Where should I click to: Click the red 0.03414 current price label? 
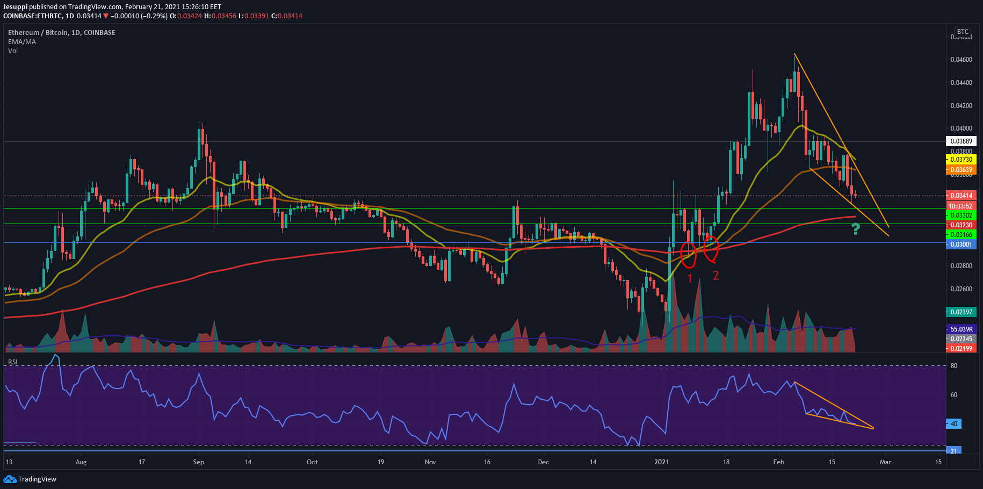coord(960,196)
